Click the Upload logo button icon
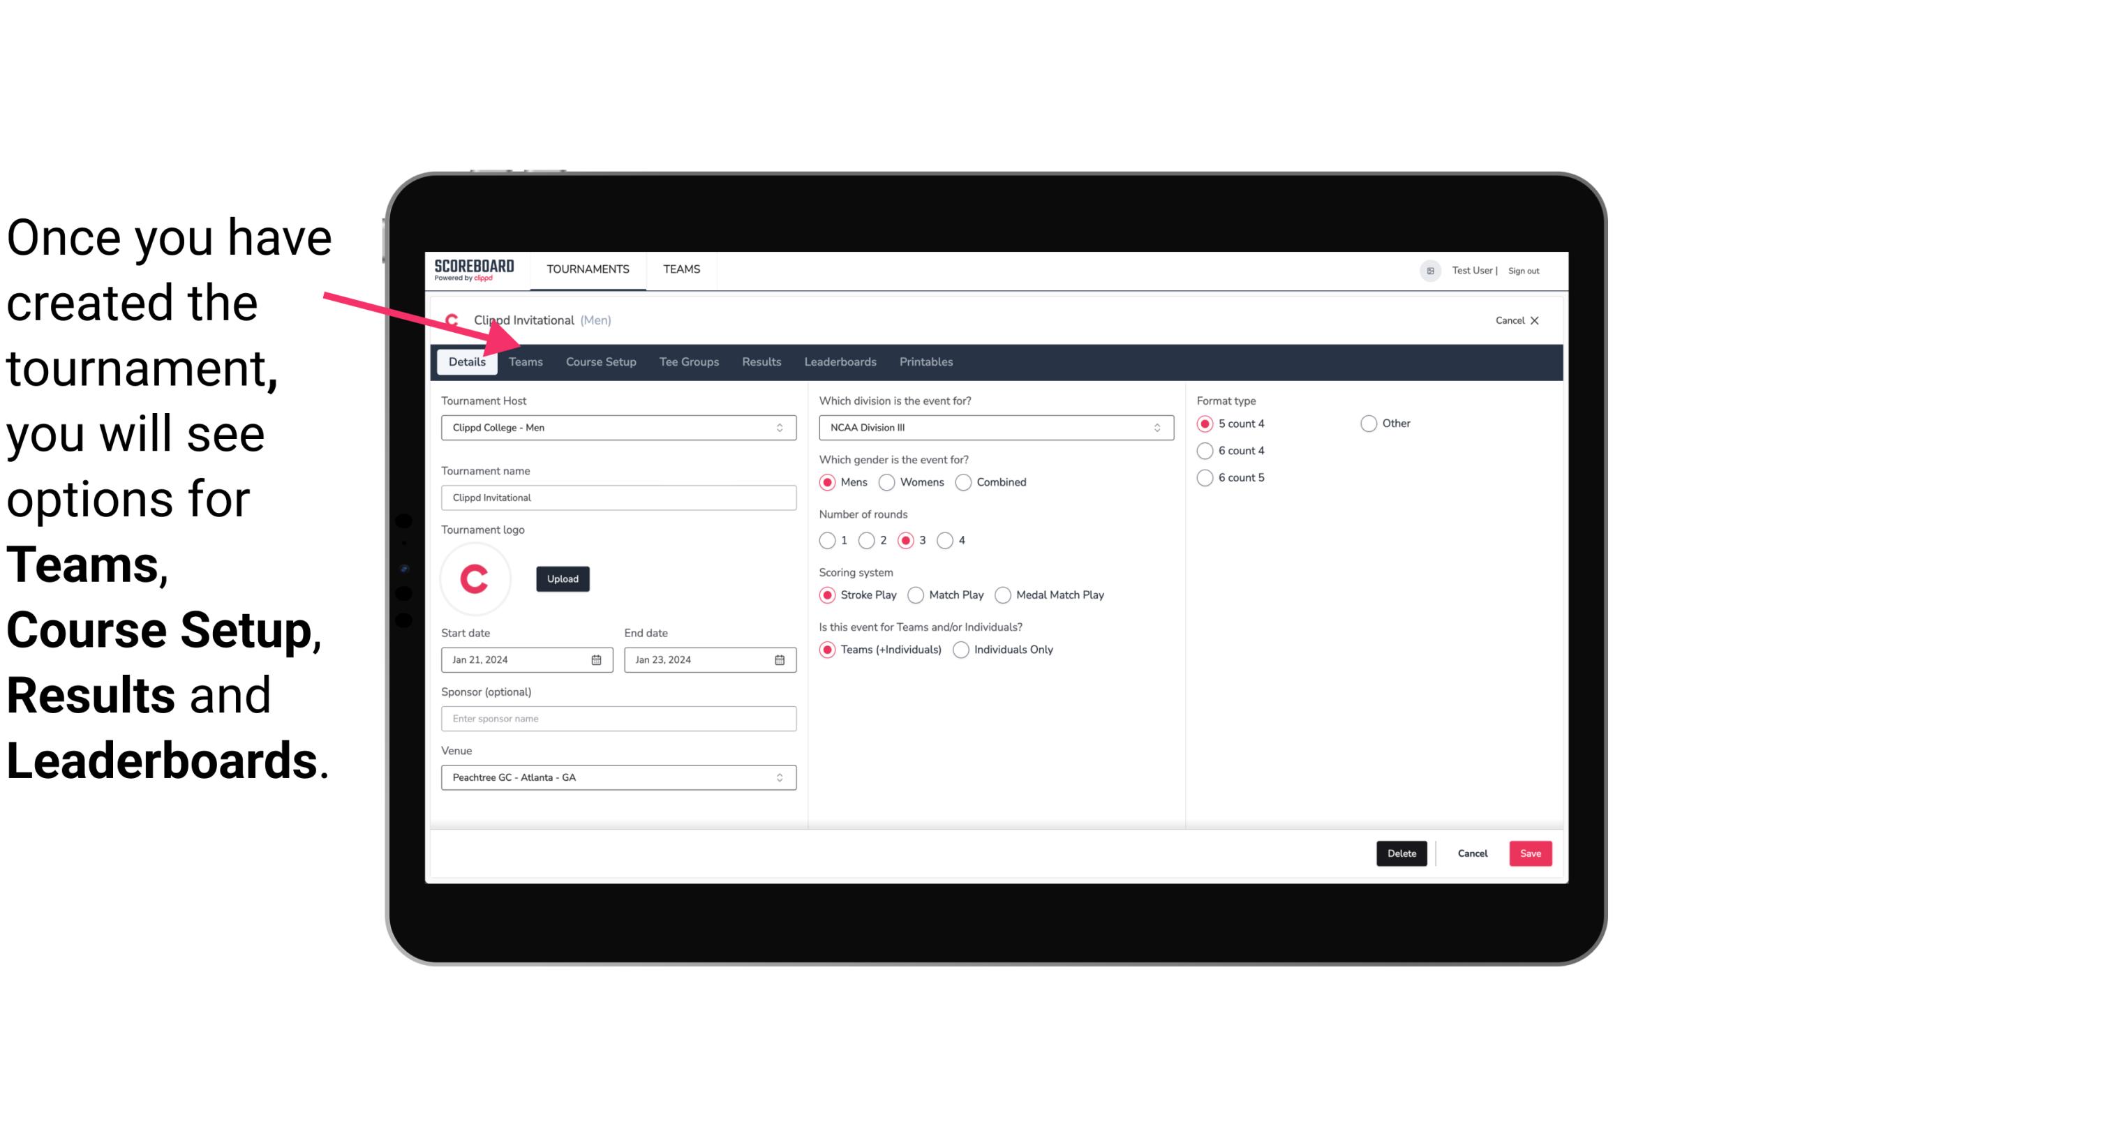This screenshot has width=2112, height=1136. click(563, 579)
